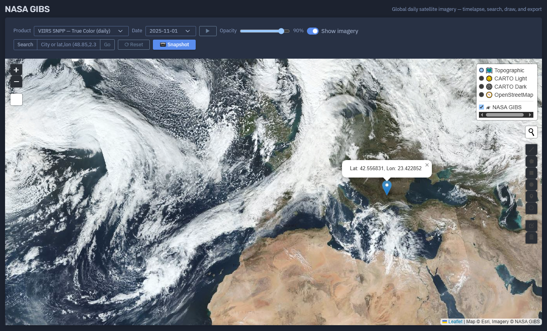Choose the draw marker tool

531,197
